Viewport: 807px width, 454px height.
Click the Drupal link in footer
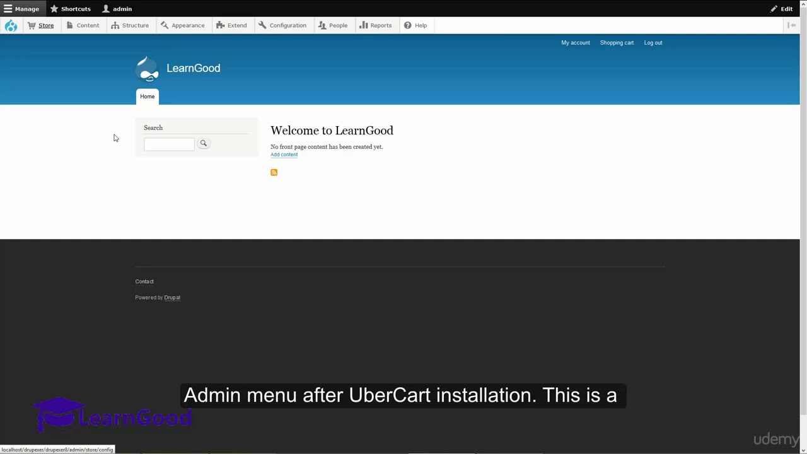coord(172,298)
